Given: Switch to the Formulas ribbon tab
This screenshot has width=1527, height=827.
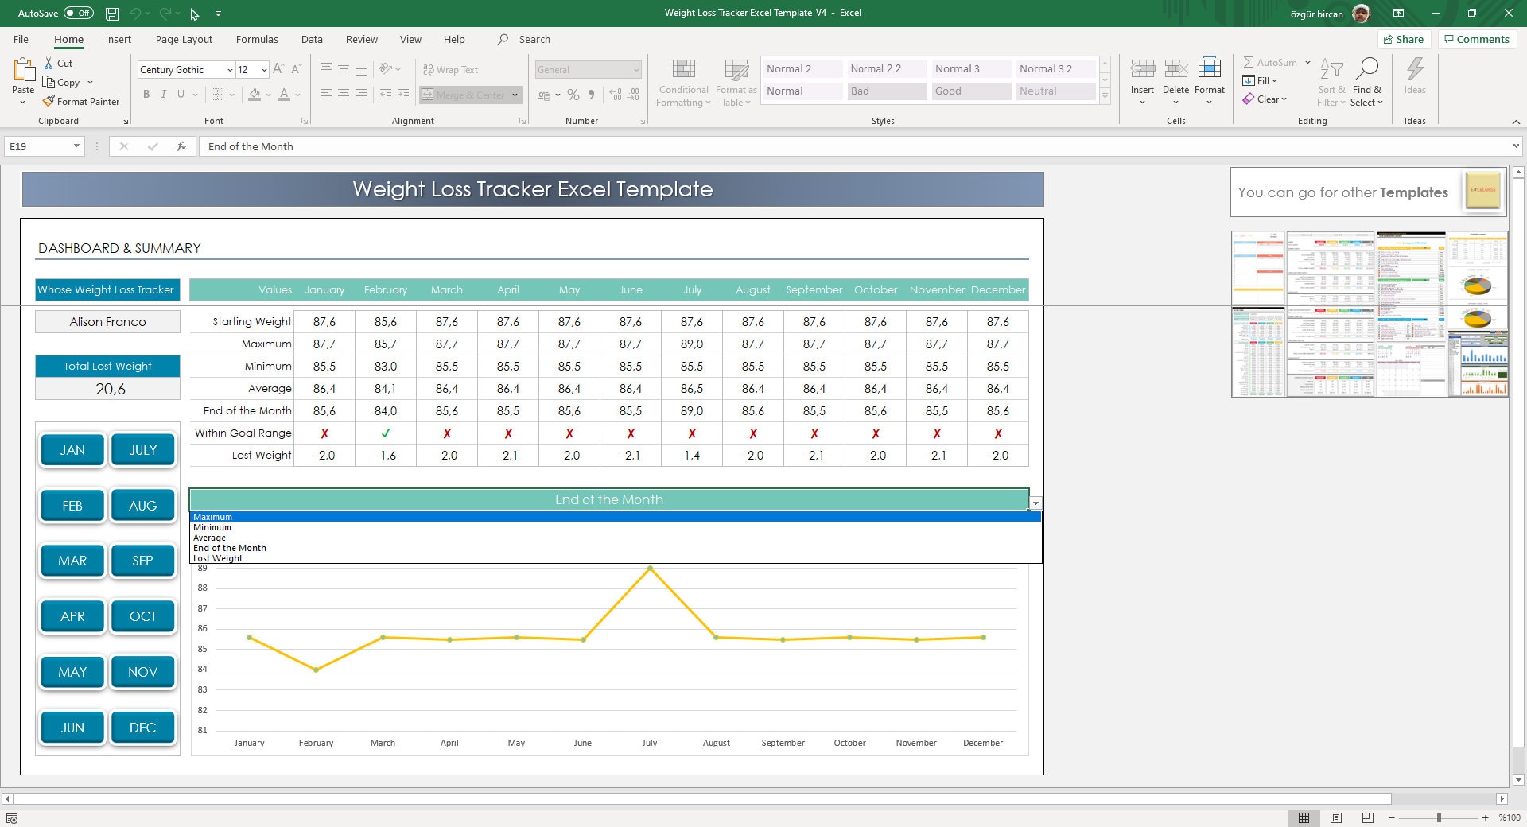Looking at the screenshot, I should pos(257,39).
